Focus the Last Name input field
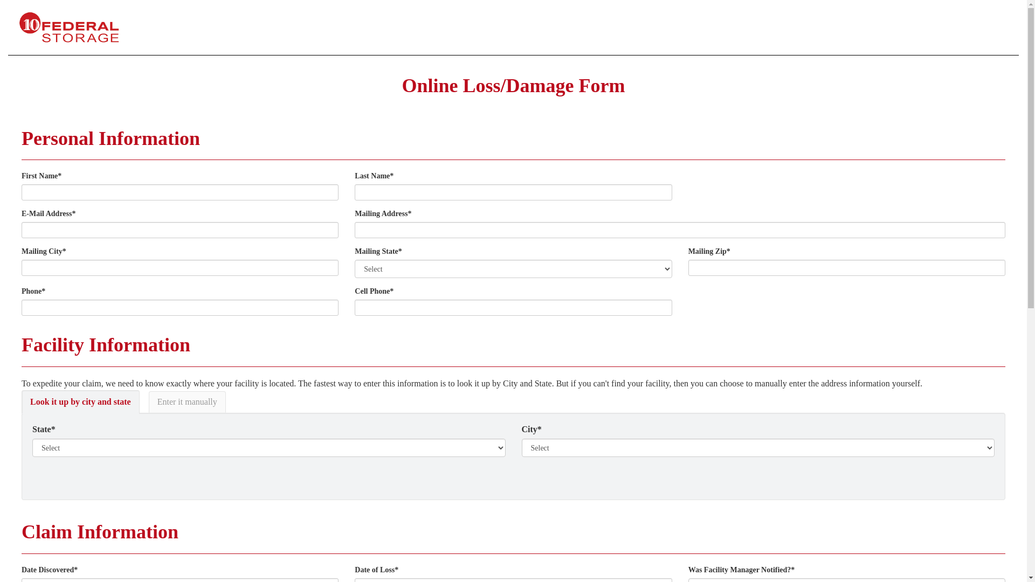This screenshot has height=582, width=1035. pos(513,192)
